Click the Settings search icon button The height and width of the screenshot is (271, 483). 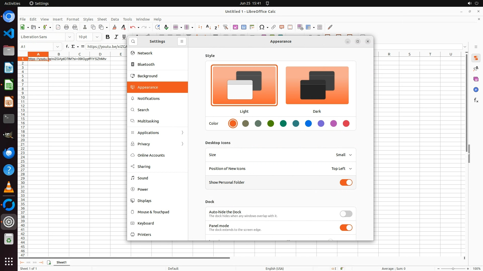[133, 41]
